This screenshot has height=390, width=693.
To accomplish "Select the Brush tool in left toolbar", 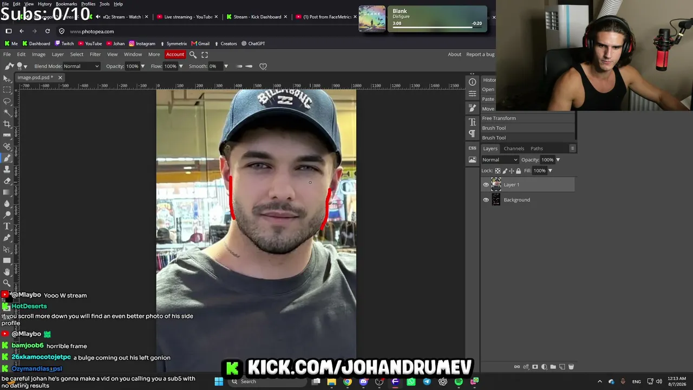I will (x=7, y=158).
